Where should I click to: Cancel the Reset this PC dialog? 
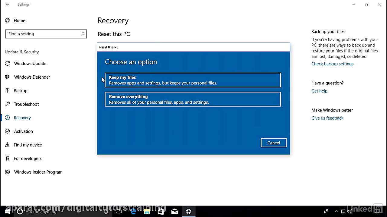pyautogui.click(x=273, y=143)
